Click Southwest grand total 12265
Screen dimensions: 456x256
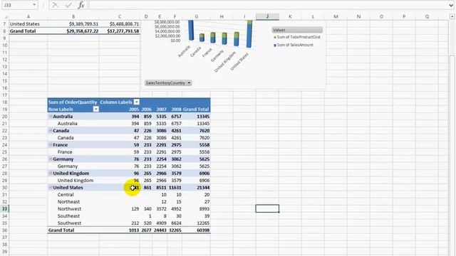(203, 223)
